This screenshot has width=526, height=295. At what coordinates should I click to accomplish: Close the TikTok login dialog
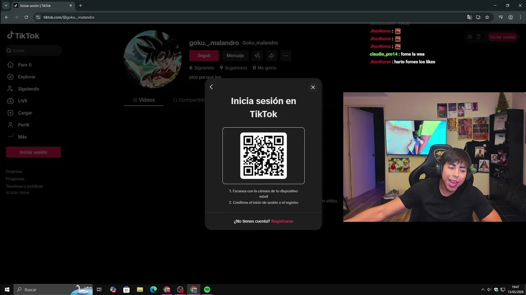pos(313,87)
